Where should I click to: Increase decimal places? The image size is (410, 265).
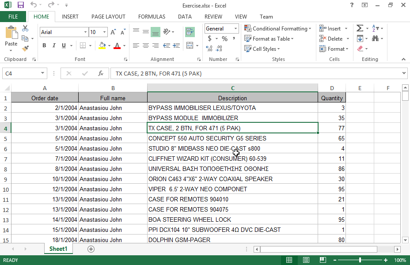pos(209,48)
